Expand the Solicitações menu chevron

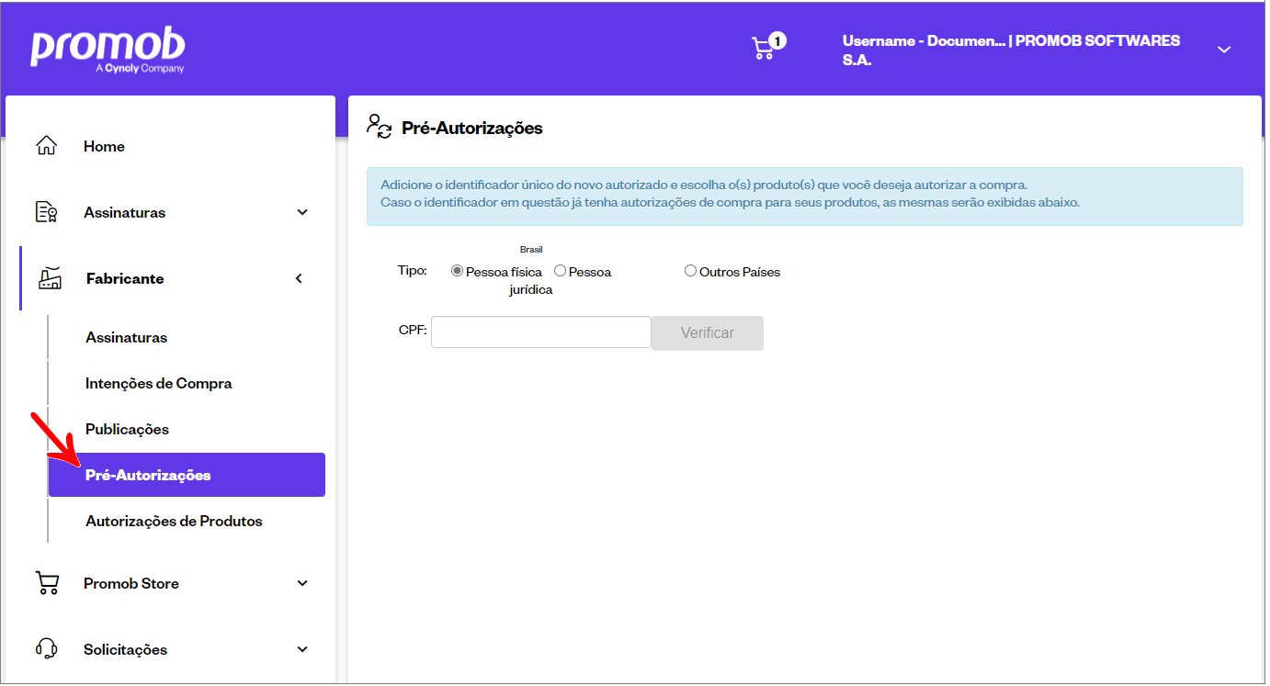pos(302,649)
